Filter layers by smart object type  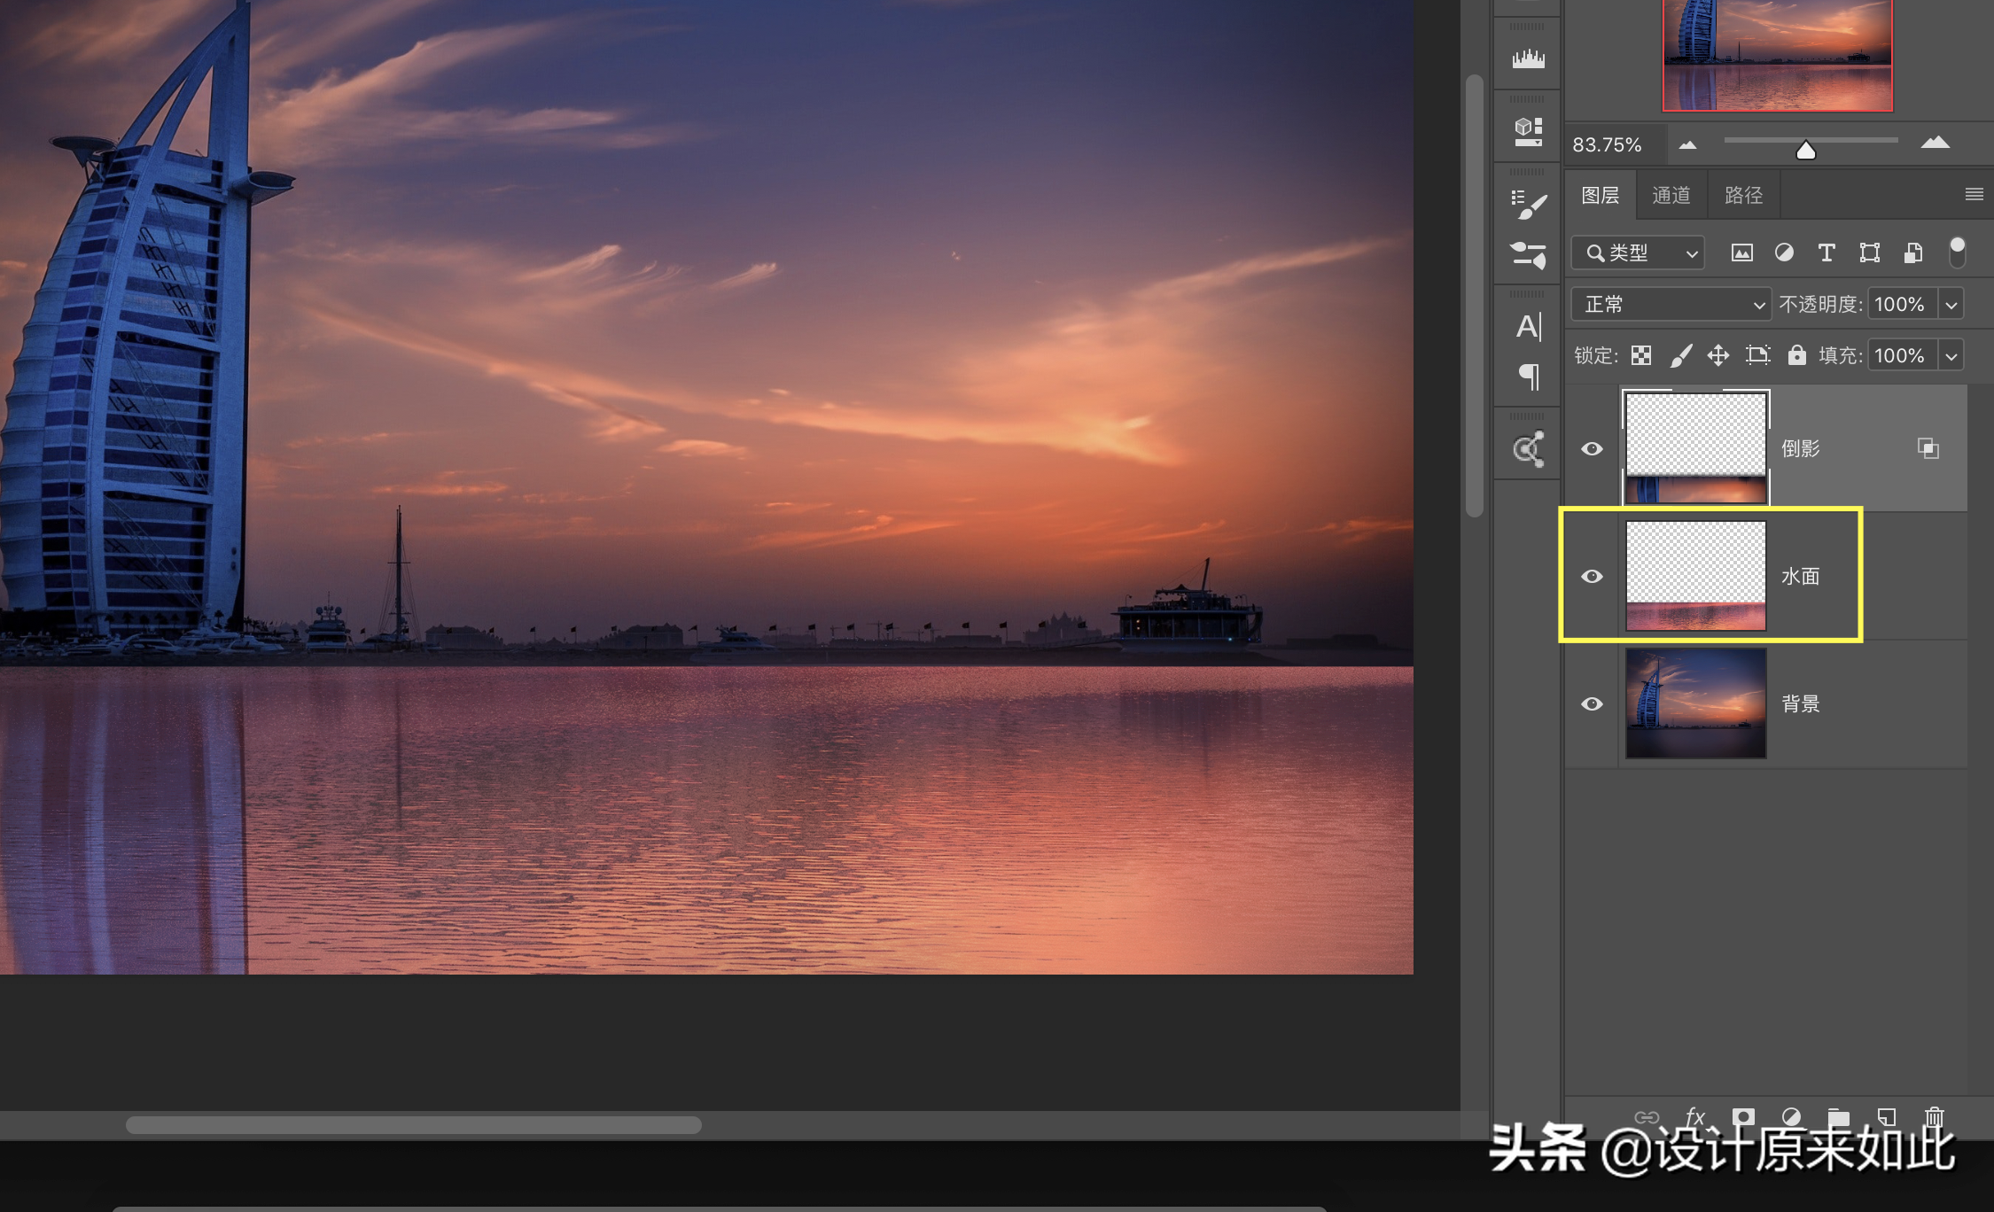click(1913, 253)
